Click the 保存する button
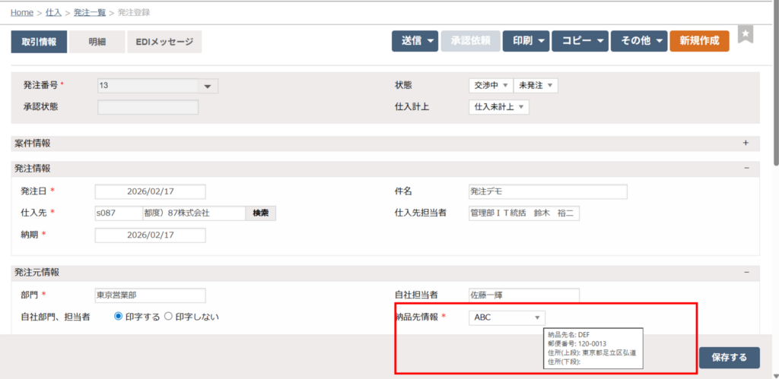The image size is (779, 379). tap(729, 357)
